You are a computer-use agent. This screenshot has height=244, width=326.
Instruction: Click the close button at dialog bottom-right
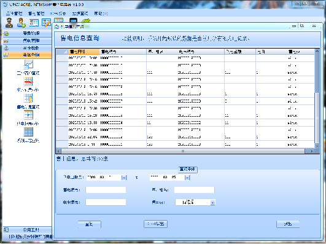coord(288,224)
